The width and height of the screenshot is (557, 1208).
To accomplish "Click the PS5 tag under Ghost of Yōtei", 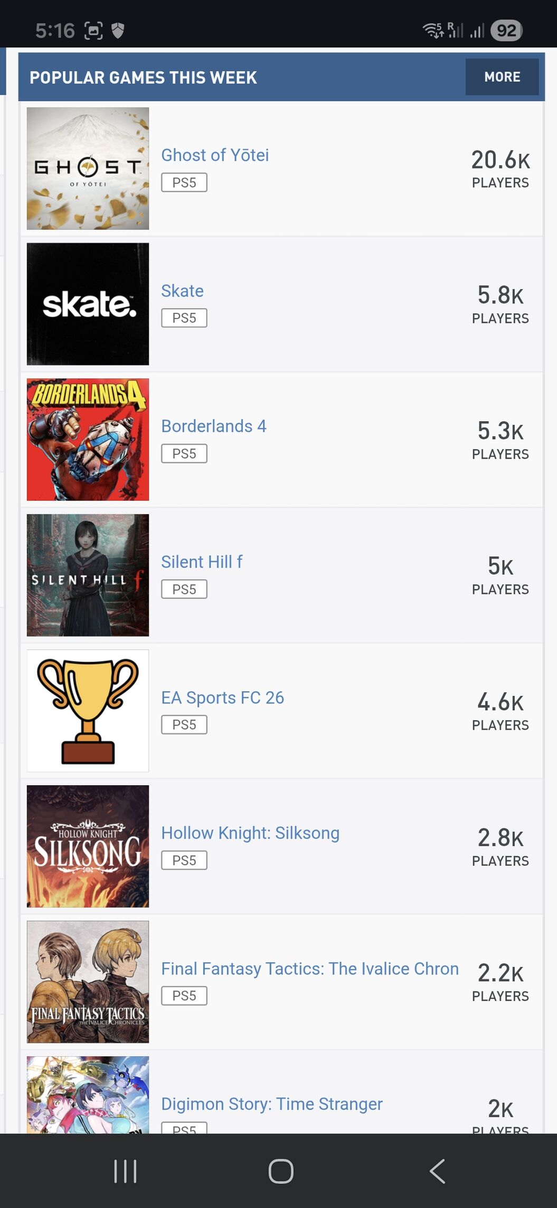I will coord(184,182).
